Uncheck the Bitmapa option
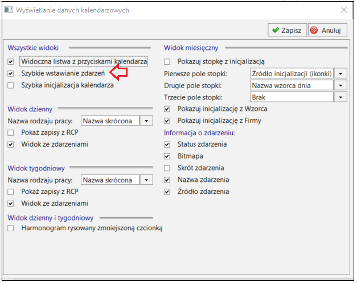Viewport: 357px width, 283px height. (167, 156)
